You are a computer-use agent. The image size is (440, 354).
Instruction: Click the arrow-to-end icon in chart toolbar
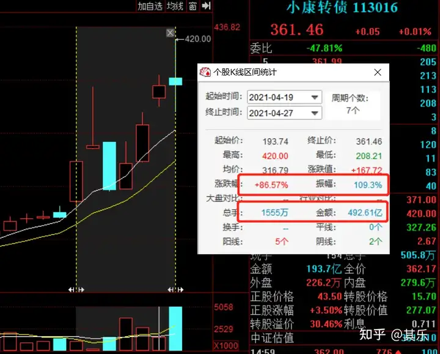[207, 6]
